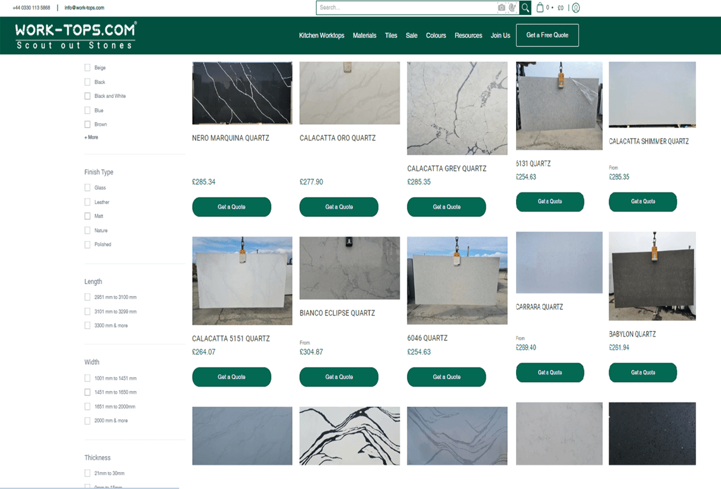Expand more colour options with + More
The height and width of the screenshot is (489, 721).
coord(90,137)
